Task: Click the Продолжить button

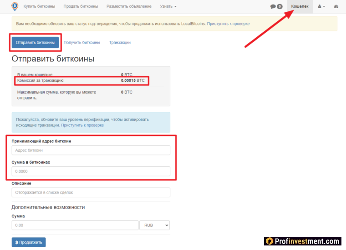Action: [29, 242]
